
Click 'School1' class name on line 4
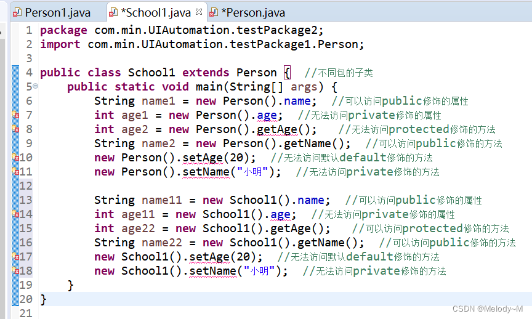tap(151, 73)
